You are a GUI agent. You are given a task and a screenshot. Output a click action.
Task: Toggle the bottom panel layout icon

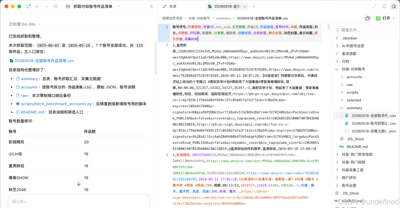[384, 6]
